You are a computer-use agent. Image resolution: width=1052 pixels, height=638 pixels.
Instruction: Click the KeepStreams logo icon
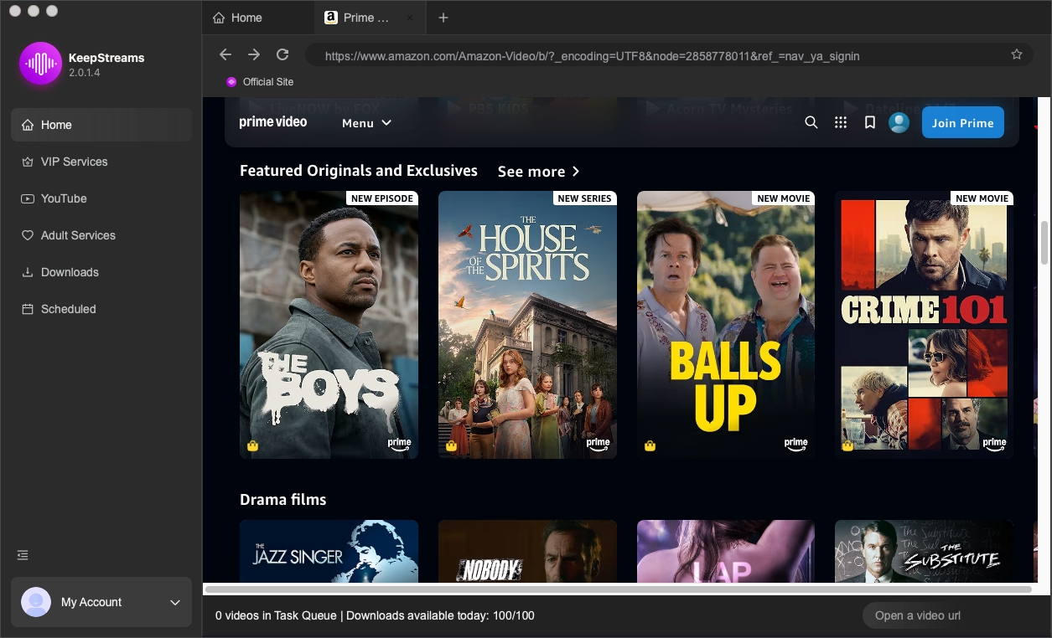point(40,64)
